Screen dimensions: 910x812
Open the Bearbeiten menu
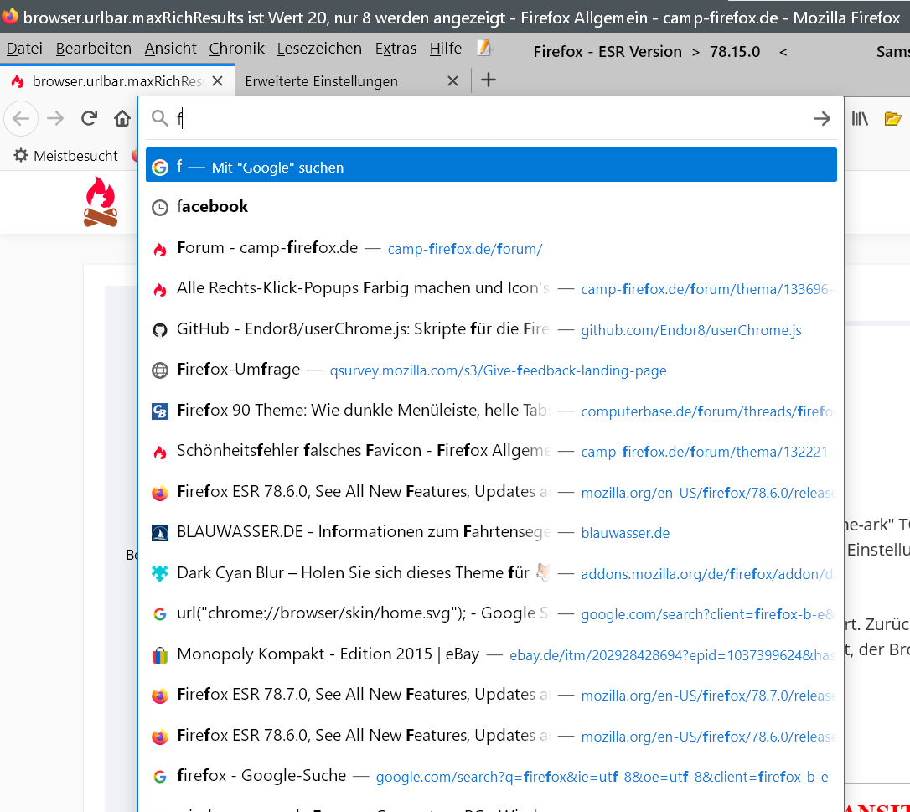click(x=94, y=49)
